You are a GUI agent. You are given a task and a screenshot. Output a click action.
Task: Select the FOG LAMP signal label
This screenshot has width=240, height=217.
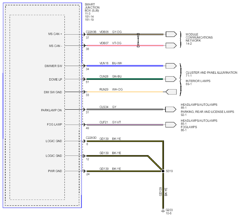coord(55,124)
